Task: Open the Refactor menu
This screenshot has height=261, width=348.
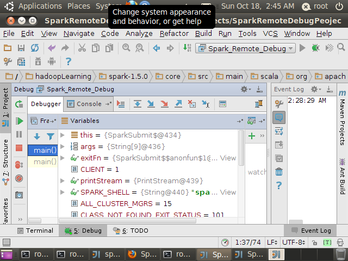Action: point(174,34)
